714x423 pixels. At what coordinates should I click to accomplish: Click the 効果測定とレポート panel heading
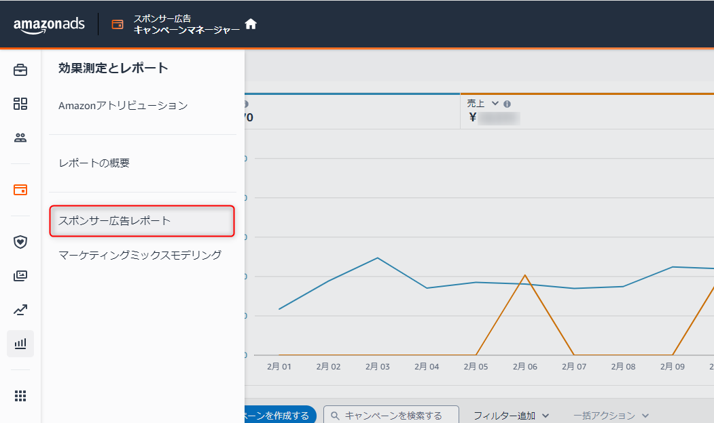[113, 68]
